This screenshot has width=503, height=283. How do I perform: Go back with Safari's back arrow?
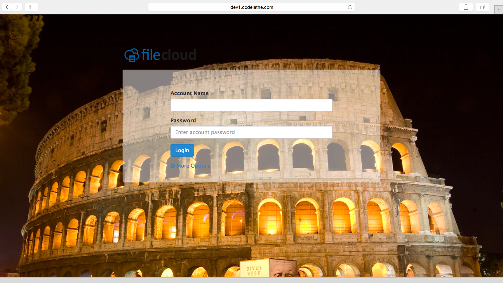click(x=7, y=7)
